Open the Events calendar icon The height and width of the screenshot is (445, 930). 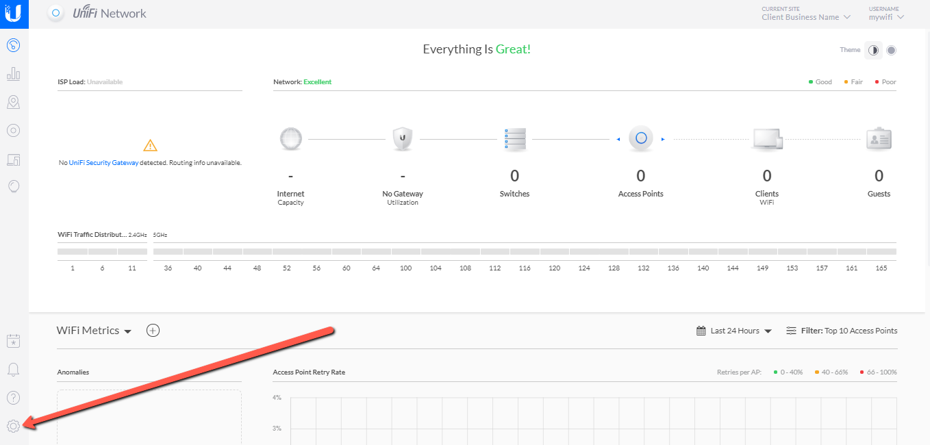[x=13, y=341]
